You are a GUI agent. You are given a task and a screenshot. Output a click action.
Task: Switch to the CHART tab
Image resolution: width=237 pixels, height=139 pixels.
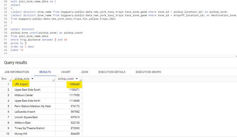point(66,72)
